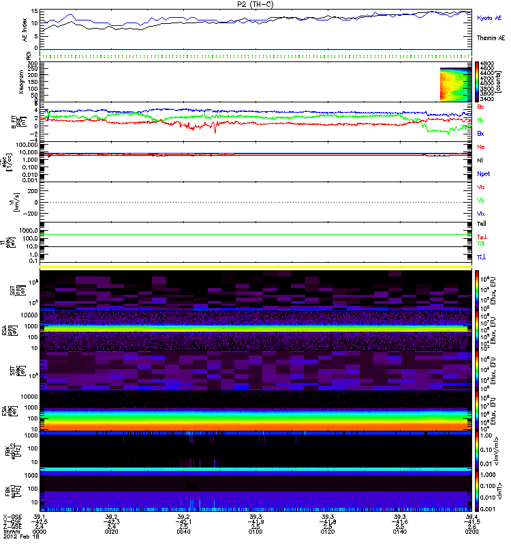Click the green Viy velocity legend label

coord(481,201)
